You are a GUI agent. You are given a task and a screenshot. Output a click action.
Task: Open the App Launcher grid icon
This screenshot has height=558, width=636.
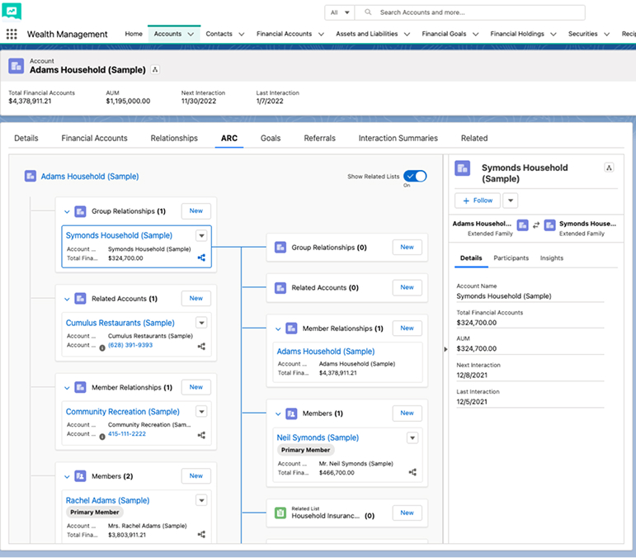click(x=12, y=34)
